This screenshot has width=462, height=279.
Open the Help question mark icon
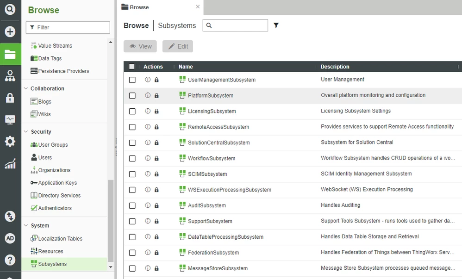pos(10,260)
